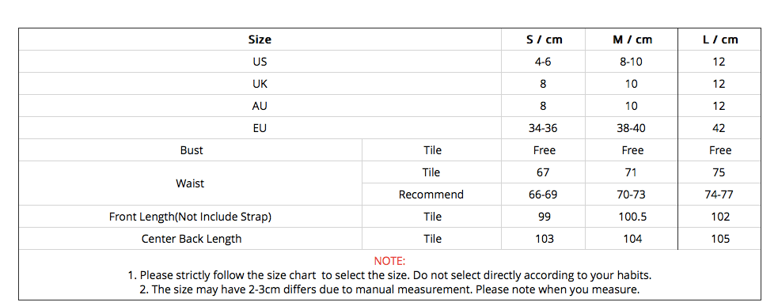Click the 74-77 waist recommend value

click(719, 195)
